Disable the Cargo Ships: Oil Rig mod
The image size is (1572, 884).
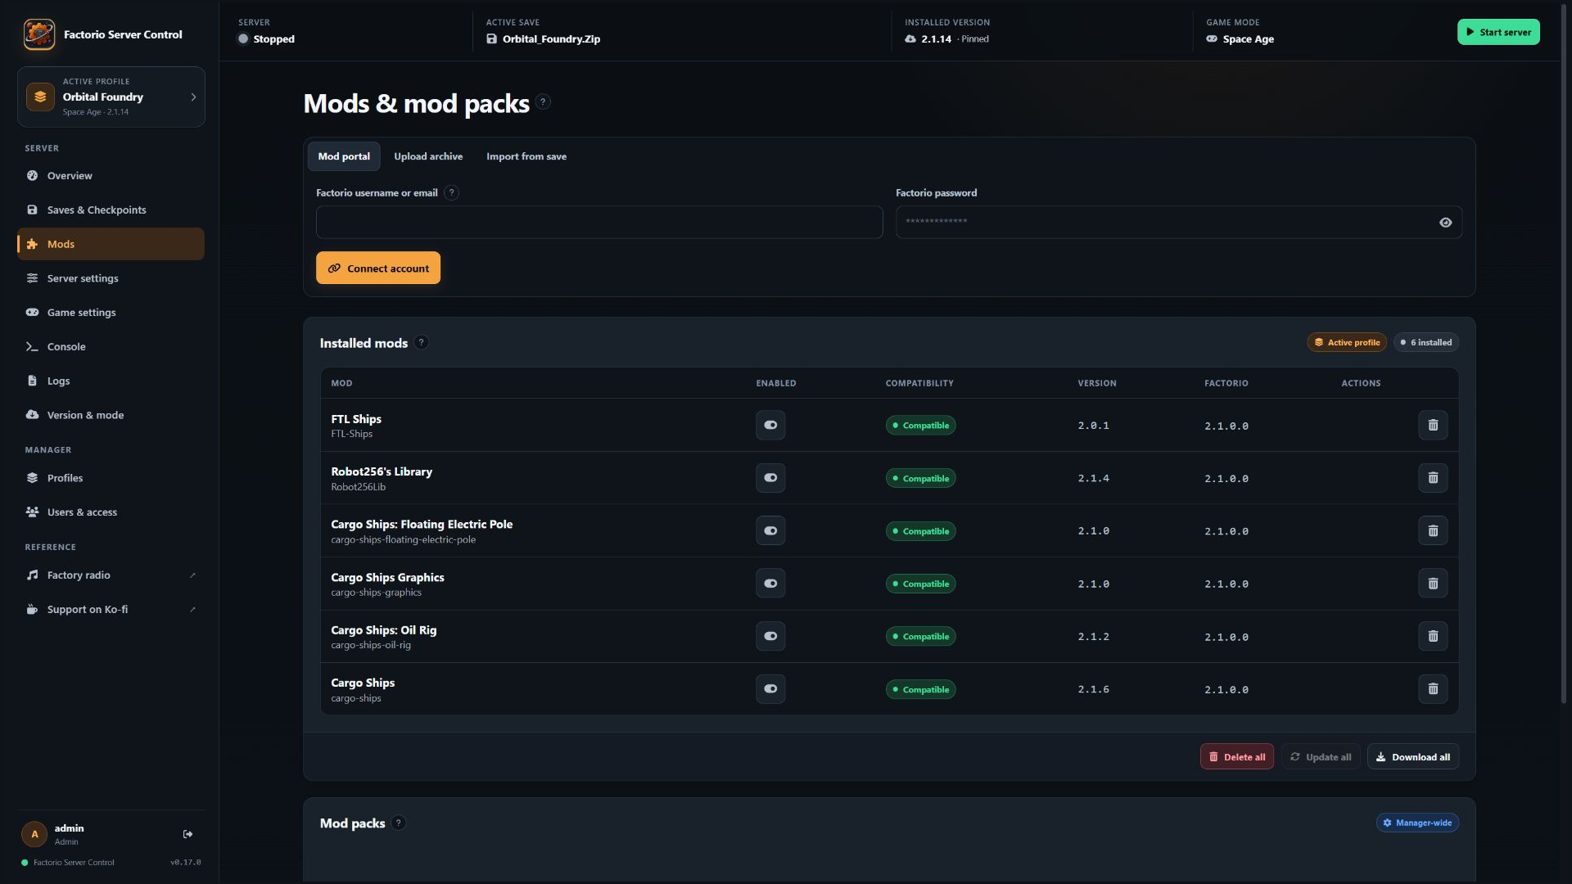770,636
